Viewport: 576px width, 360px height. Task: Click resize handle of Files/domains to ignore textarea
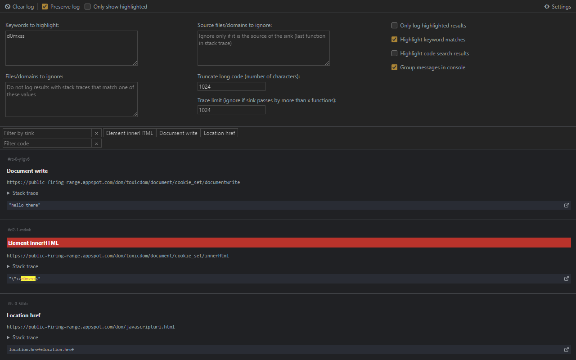135,114
